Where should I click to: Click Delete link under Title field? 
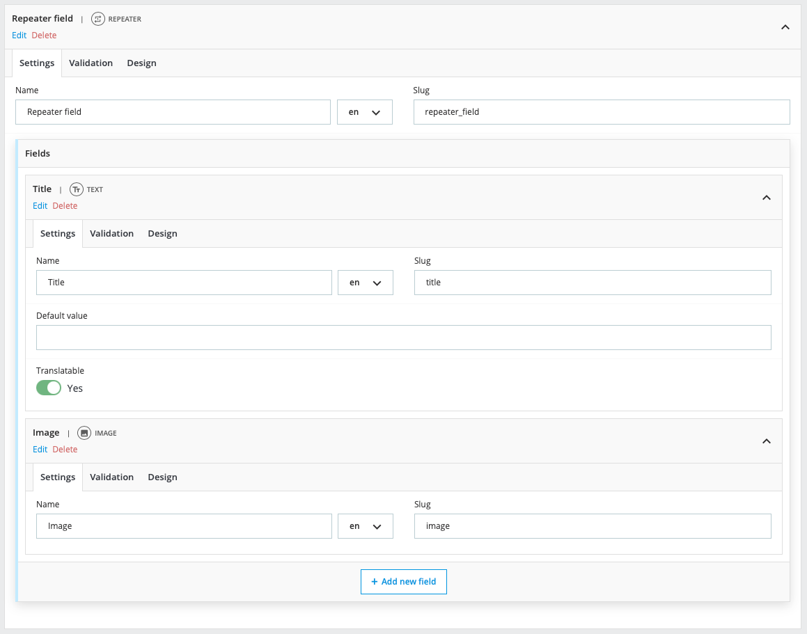(65, 206)
